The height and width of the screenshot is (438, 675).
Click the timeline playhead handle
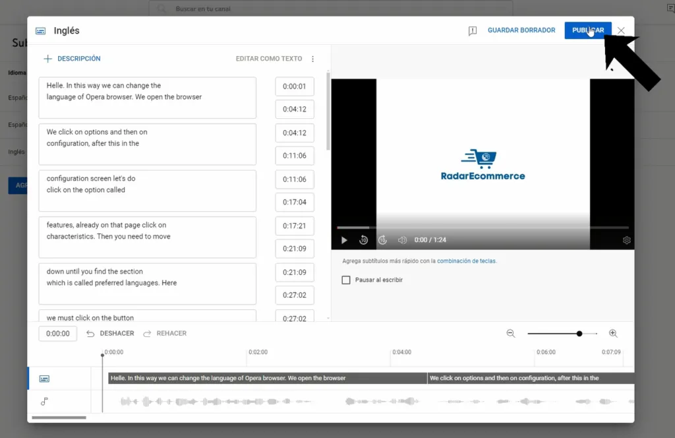[x=102, y=356]
